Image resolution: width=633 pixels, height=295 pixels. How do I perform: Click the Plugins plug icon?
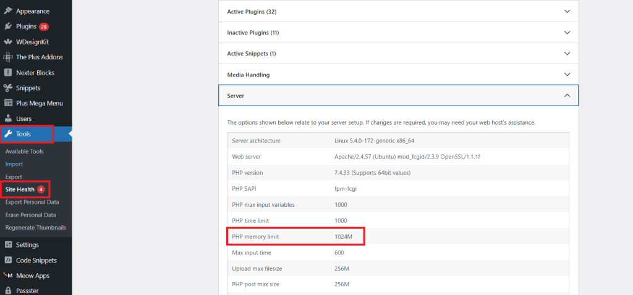click(7, 27)
